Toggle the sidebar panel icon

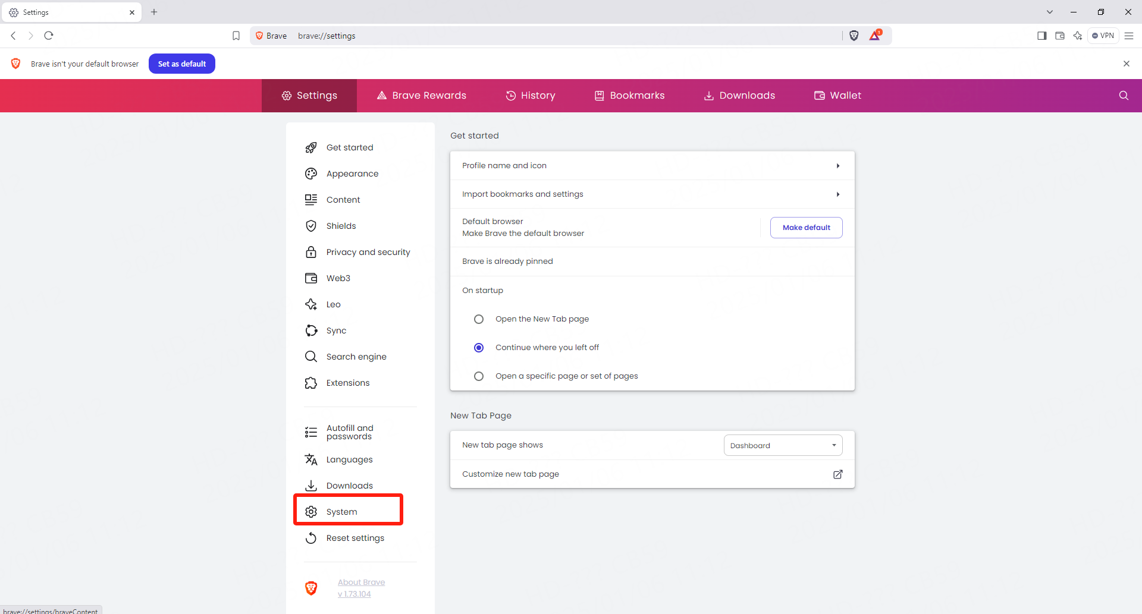click(1041, 36)
